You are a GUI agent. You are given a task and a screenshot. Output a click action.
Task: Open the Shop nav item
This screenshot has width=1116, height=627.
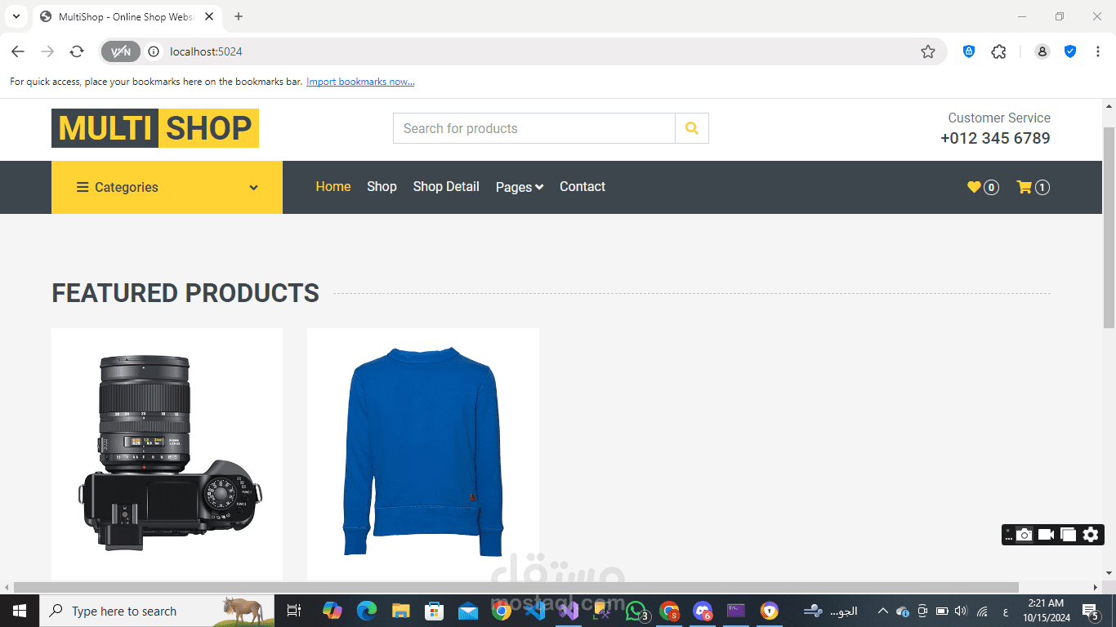pyautogui.click(x=382, y=187)
